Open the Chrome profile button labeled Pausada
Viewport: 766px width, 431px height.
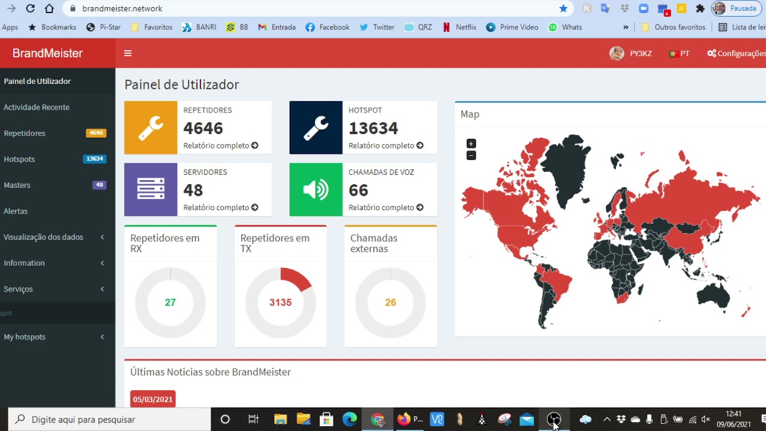735,8
